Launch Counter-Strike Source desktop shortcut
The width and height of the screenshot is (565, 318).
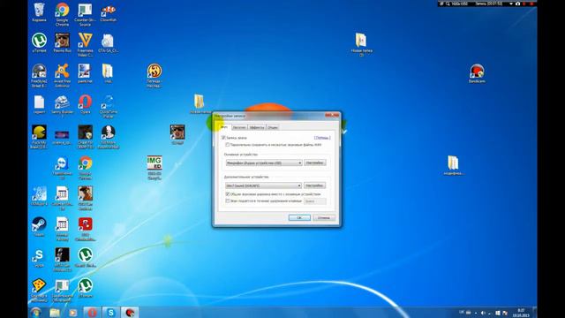(85, 14)
